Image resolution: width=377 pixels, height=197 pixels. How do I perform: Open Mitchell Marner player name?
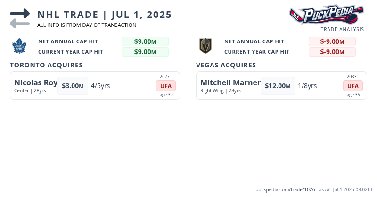(230, 83)
